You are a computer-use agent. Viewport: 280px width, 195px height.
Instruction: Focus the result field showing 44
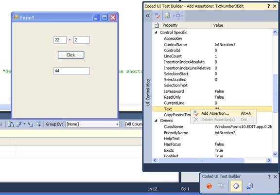tap(71, 71)
